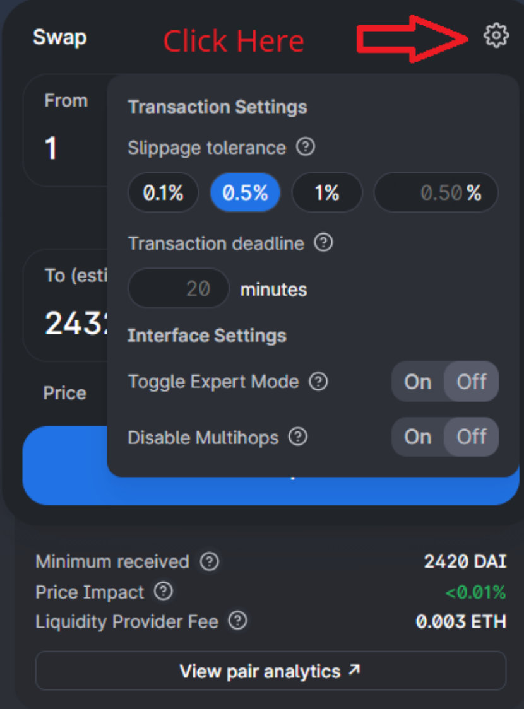Click the Minimum received help icon
The width and height of the screenshot is (524, 709).
209,561
